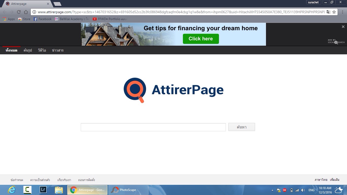This screenshot has width=347, height=195.
Task: Open the network signal tray icon
Action: coord(297,190)
